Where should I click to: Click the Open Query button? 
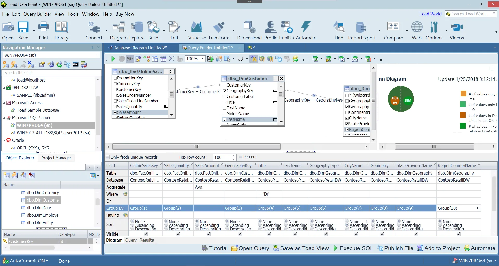250,248
